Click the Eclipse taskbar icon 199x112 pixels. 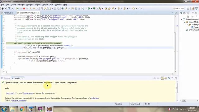(49, 109)
